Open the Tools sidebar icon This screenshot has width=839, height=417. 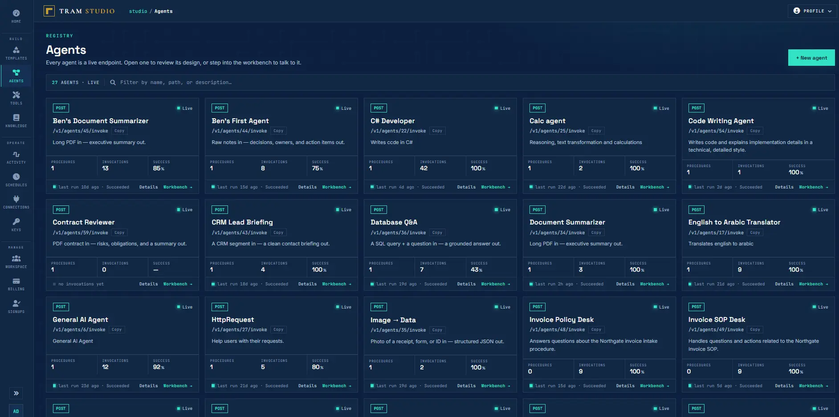click(x=16, y=98)
